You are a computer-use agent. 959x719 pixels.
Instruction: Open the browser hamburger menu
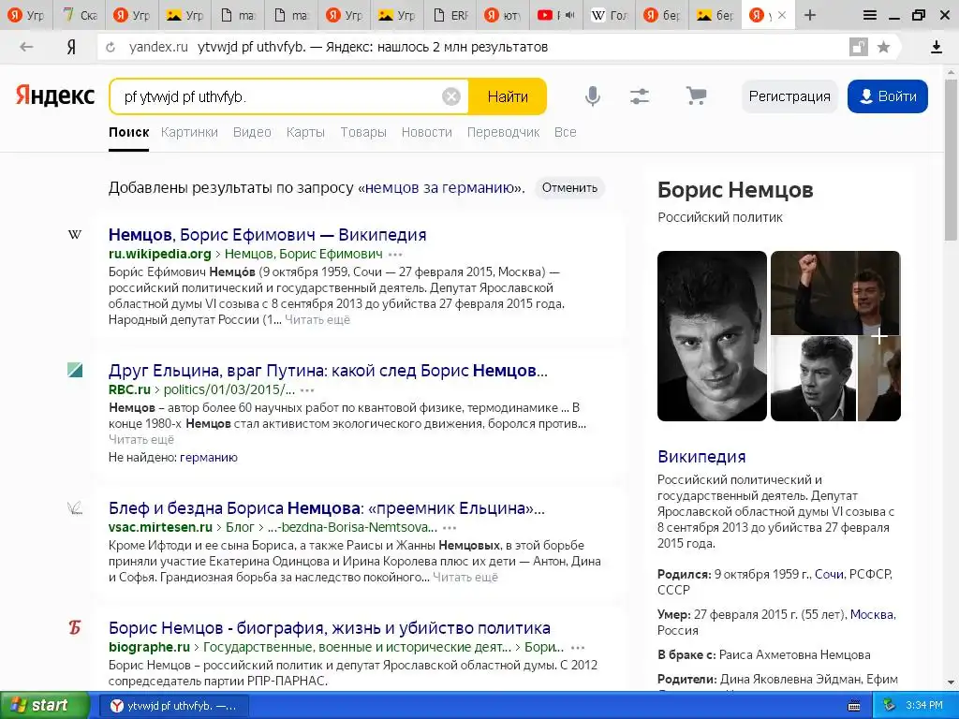[x=870, y=15]
